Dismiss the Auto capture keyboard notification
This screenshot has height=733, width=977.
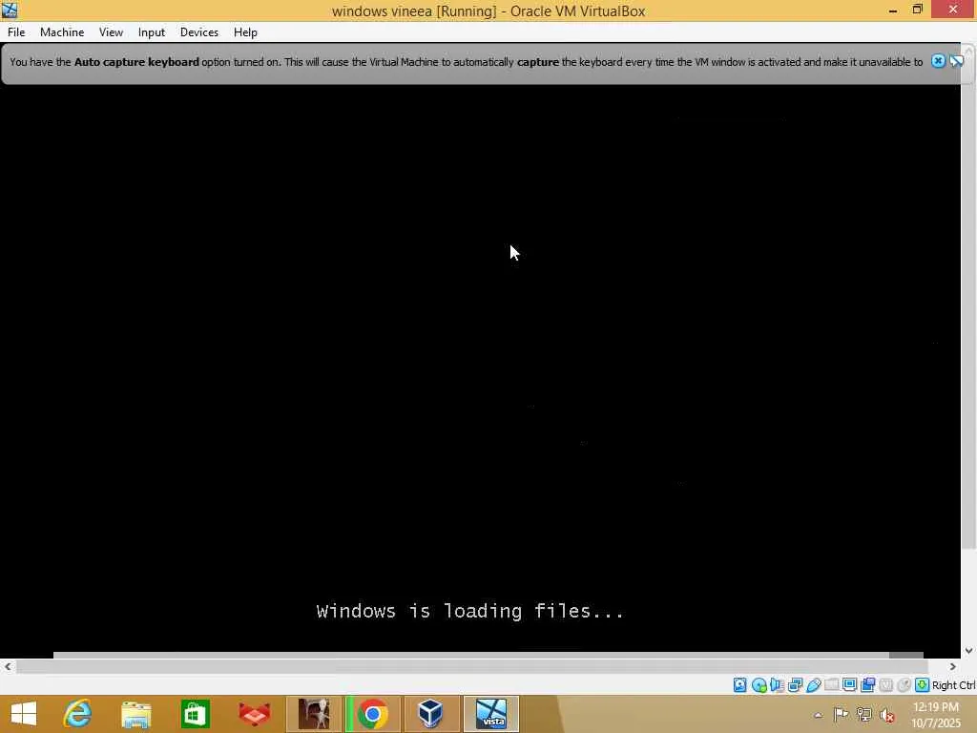tap(938, 61)
